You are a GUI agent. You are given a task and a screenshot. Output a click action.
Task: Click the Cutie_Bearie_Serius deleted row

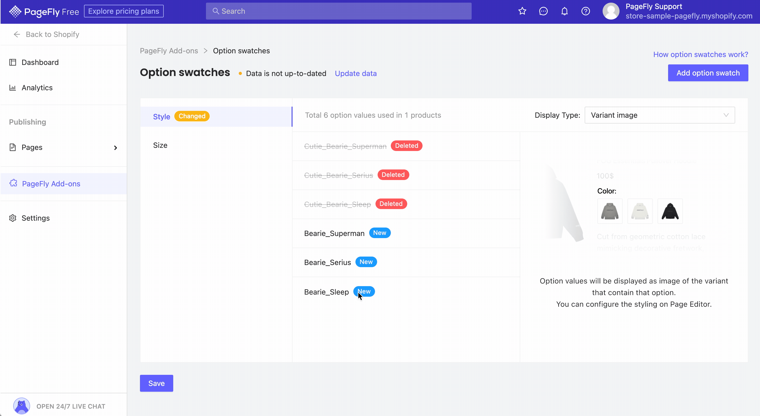[406, 175]
